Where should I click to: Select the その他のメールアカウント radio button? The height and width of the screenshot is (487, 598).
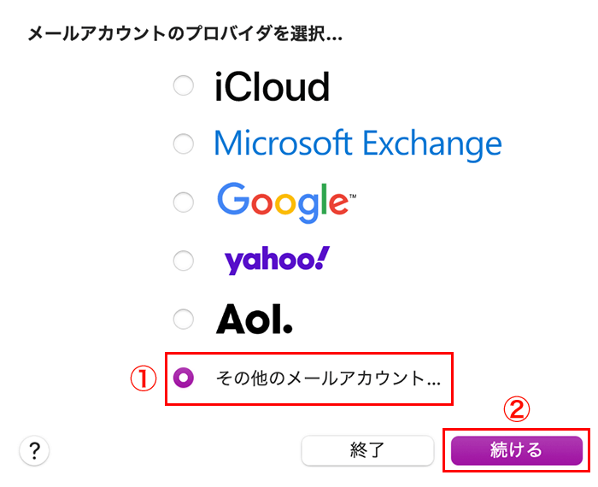[184, 378]
